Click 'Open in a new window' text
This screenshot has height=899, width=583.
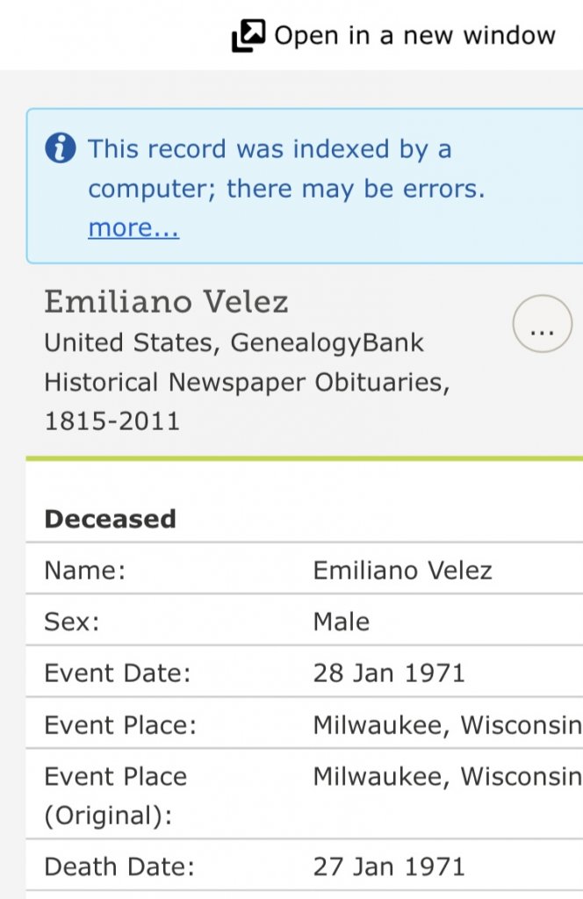[x=414, y=36]
